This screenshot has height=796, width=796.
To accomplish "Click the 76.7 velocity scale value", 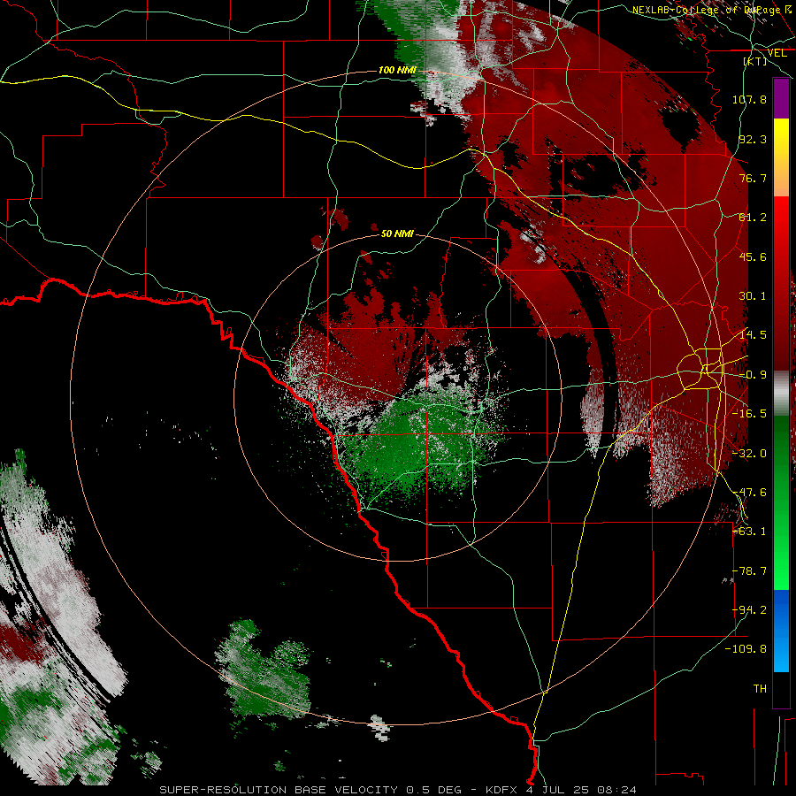I will click(753, 178).
